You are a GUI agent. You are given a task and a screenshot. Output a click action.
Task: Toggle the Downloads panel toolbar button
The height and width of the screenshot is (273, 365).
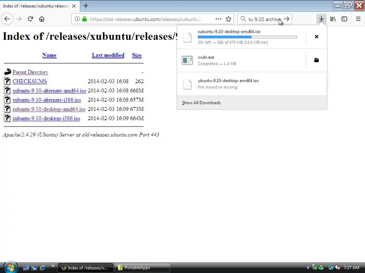click(x=321, y=19)
